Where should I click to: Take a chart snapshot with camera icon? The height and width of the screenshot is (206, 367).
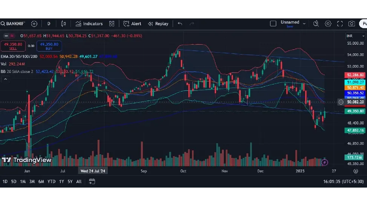352,24
